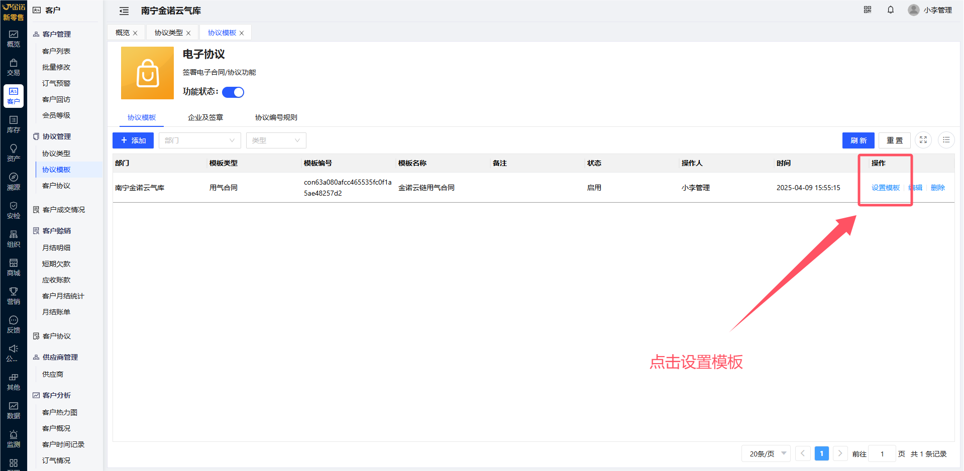Open the 营销 marketing sidebar icon
Screen dimensions: 964x471
point(14,296)
